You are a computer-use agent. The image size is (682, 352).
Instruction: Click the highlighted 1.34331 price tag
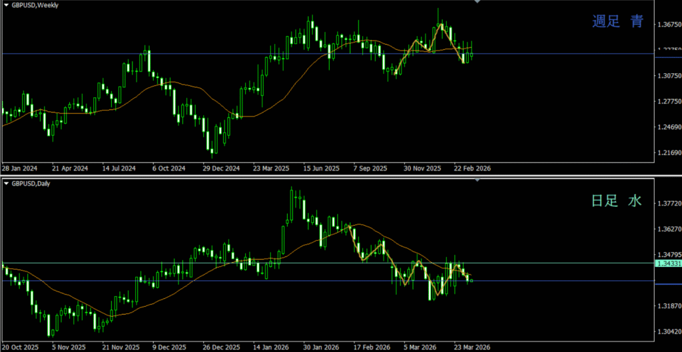(x=667, y=264)
